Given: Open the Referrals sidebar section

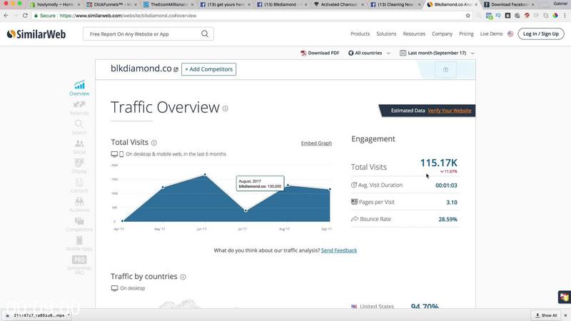Looking at the screenshot, I should coord(79,108).
